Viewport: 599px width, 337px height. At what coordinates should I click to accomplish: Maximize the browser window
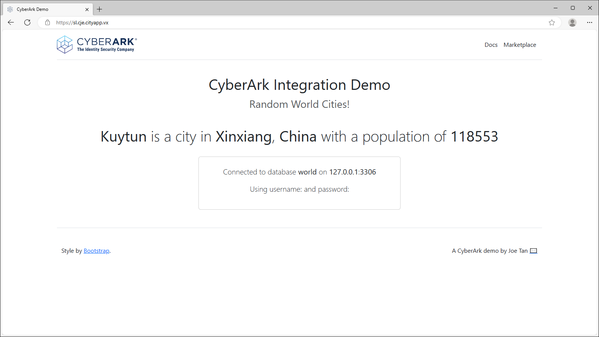point(573,8)
